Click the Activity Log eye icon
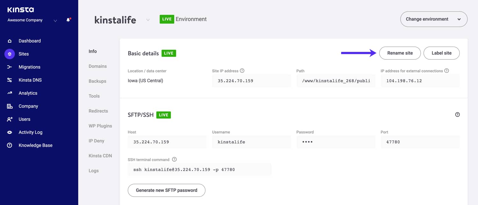The image size is (478, 205). 11,132
